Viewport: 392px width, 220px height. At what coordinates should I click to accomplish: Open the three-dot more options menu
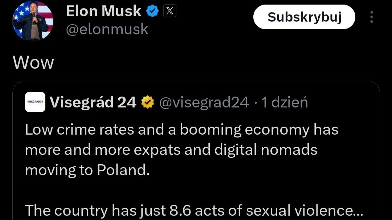pos(371,17)
